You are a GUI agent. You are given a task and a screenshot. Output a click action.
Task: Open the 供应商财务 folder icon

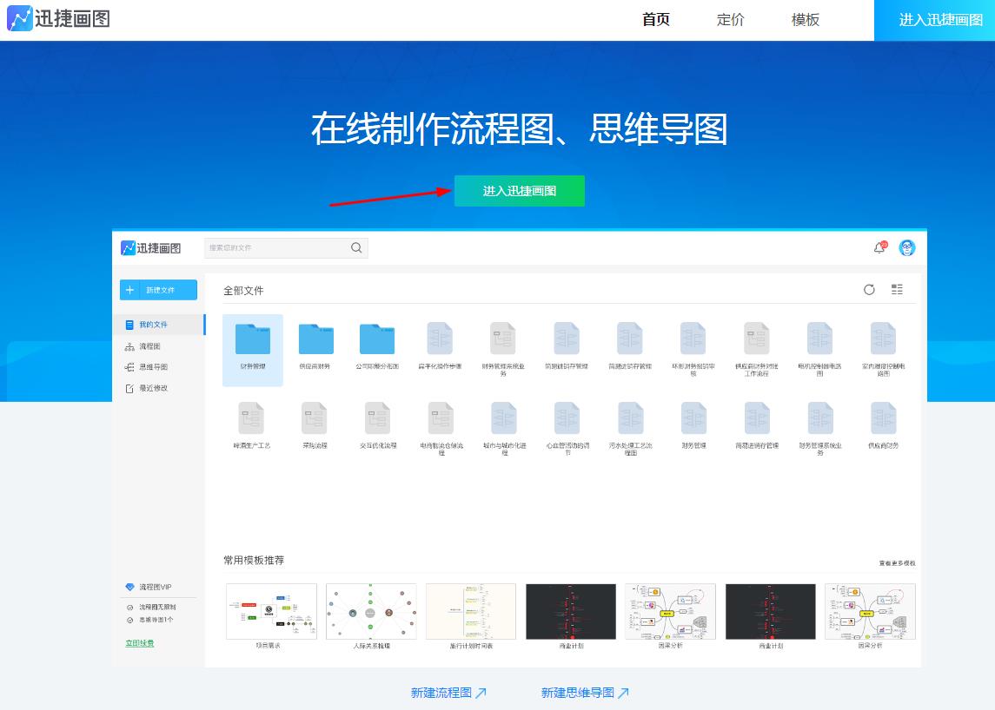[316, 339]
